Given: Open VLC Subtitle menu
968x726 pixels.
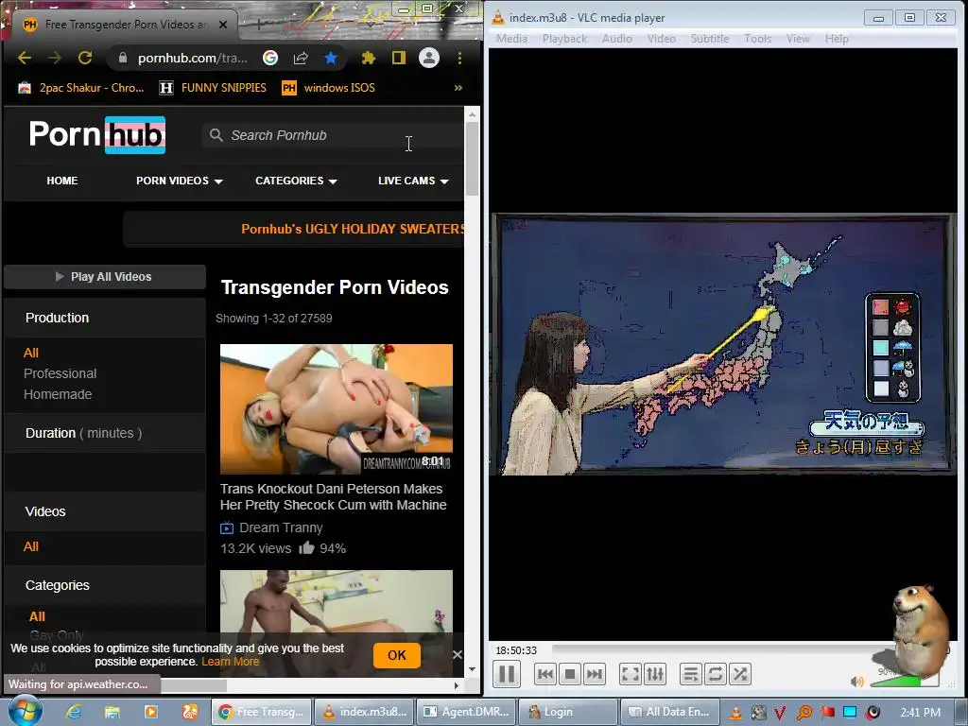Looking at the screenshot, I should click(x=710, y=38).
